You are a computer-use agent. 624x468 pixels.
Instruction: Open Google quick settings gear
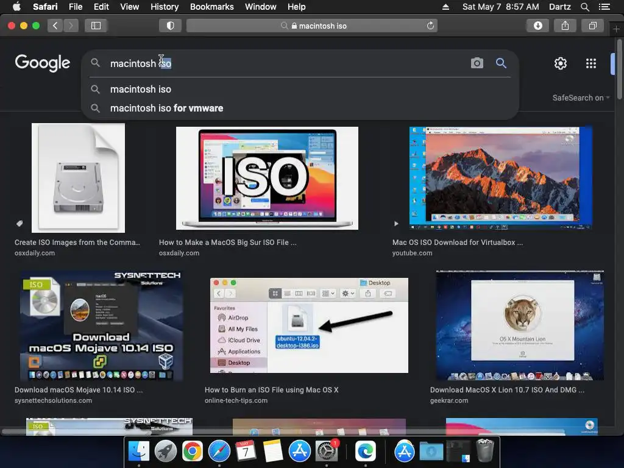click(561, 63)
